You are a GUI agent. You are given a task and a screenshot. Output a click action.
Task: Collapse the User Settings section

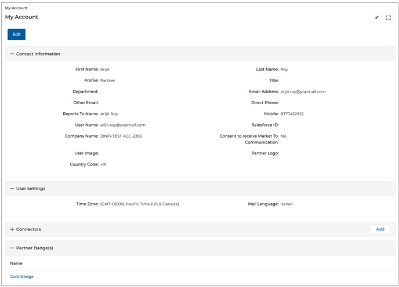tap(12, 189)
